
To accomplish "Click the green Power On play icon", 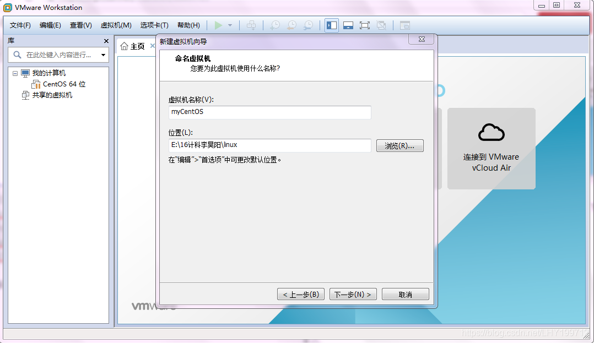I will (218, 25).
